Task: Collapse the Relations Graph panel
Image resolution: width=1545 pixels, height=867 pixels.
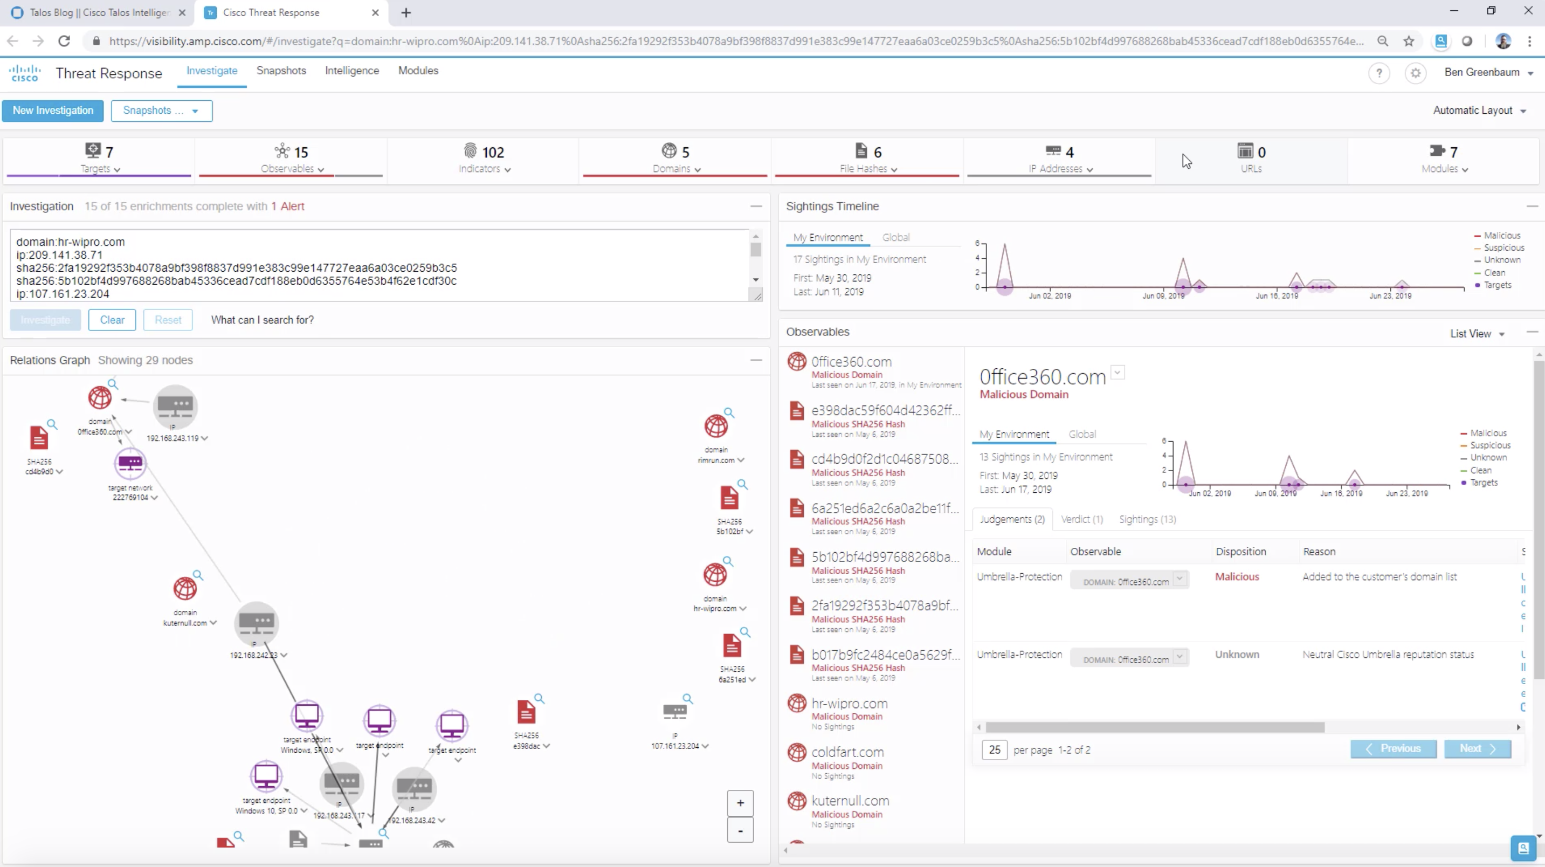Action: click(755, 360)
